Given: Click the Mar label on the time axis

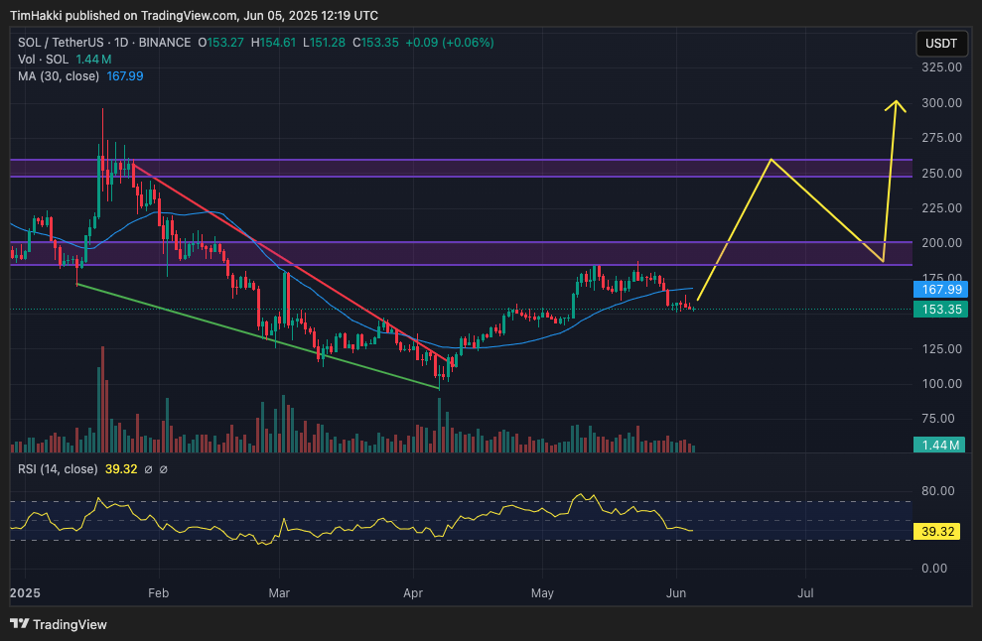Looking at the screenshot, I should click(x=279, y=593).
